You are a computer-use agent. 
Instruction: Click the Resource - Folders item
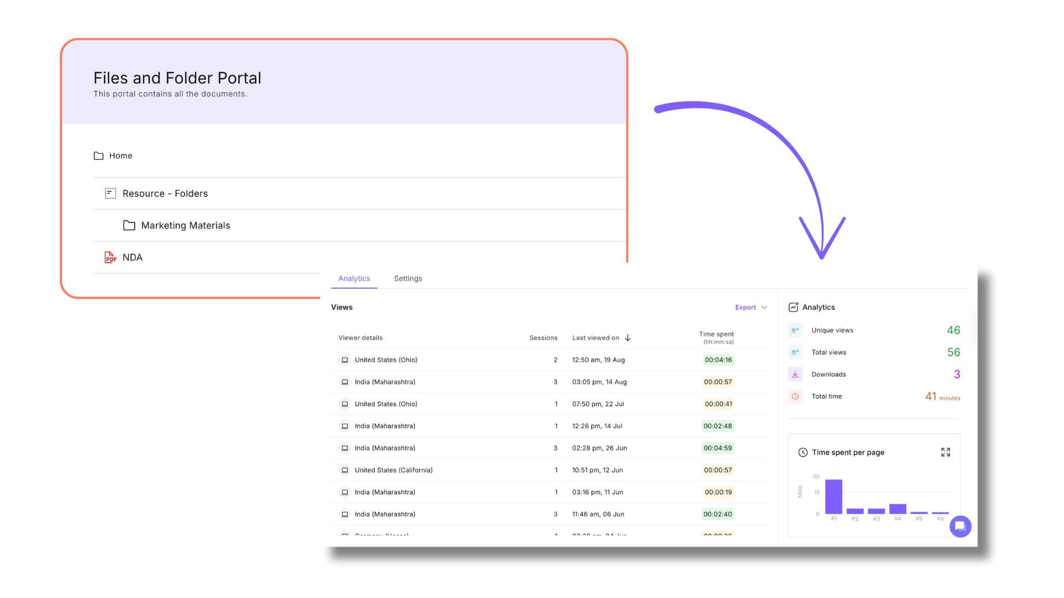[x=165, y=193]
